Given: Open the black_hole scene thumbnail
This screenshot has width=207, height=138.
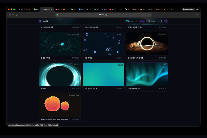Looking at the screenshot, I should point(147,44).
